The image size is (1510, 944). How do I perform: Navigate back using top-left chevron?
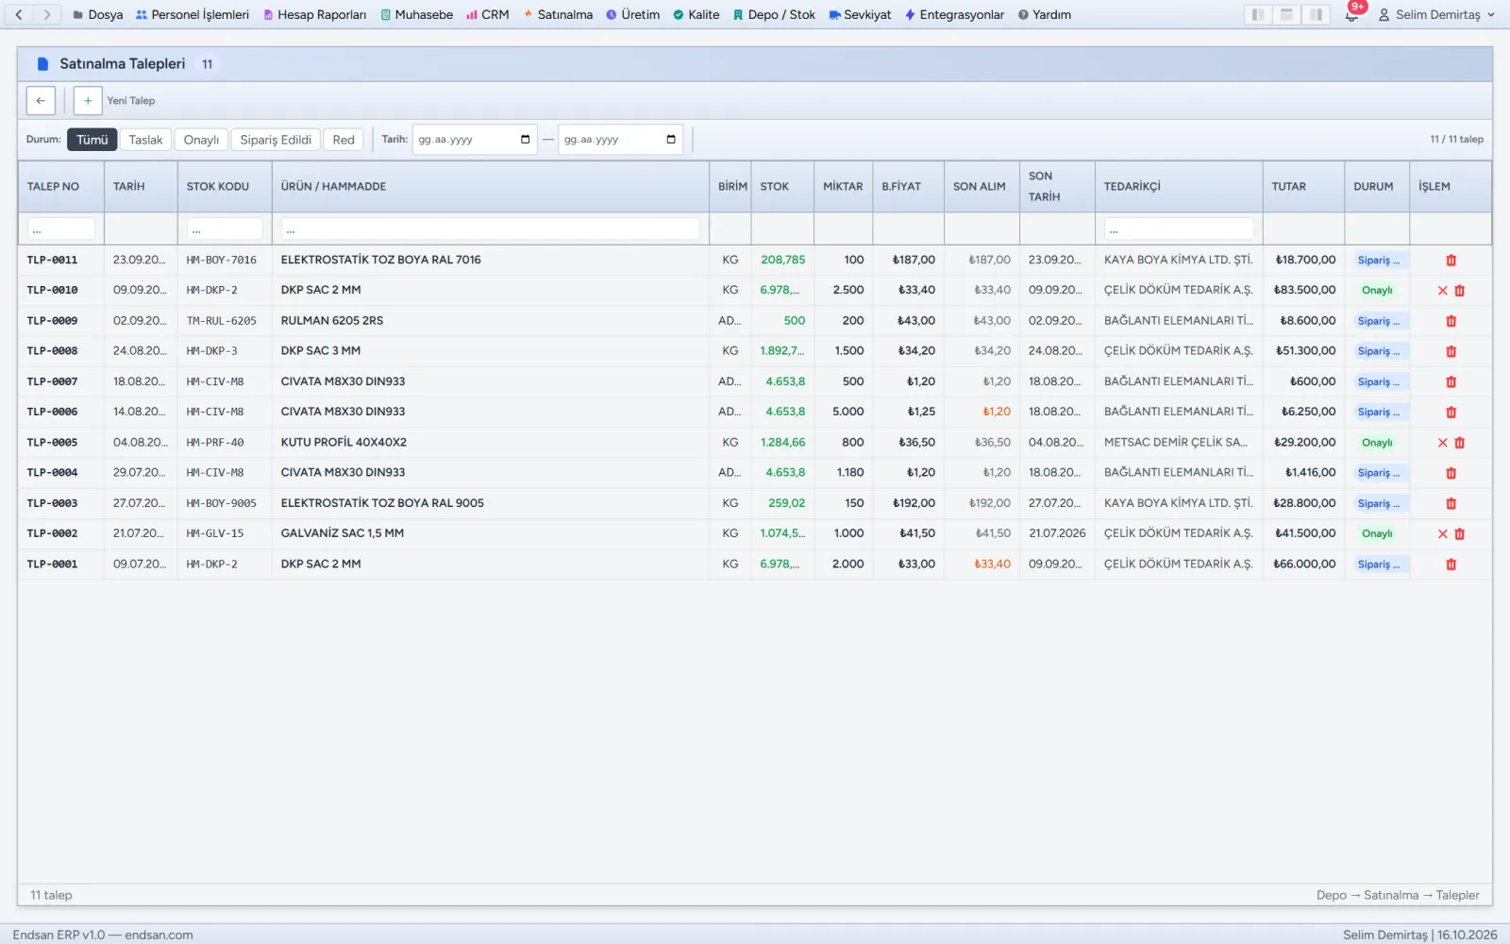19,14
